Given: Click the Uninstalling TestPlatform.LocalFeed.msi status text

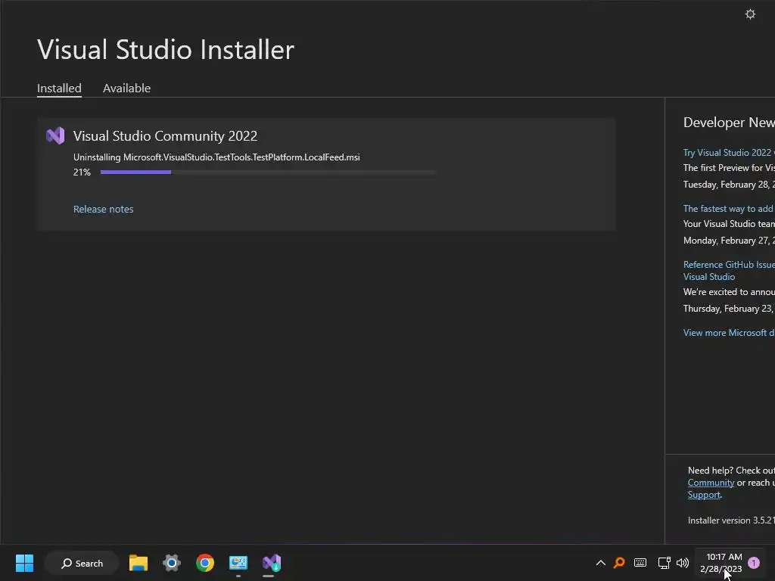Looking at the screenshot, I should [216, 157].
